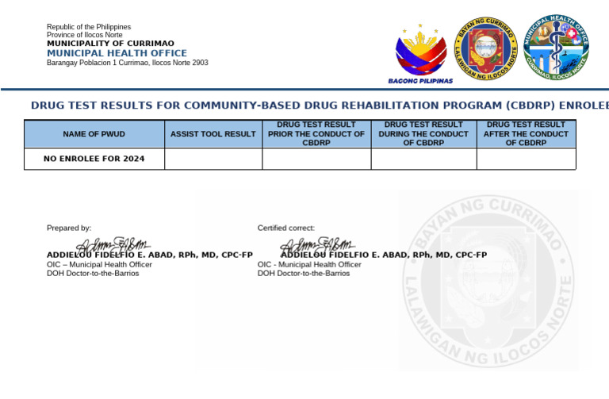Click 'MUNICIPALITY OF CURRIMAO' heading
609x399 pixels.
[110, 43]
